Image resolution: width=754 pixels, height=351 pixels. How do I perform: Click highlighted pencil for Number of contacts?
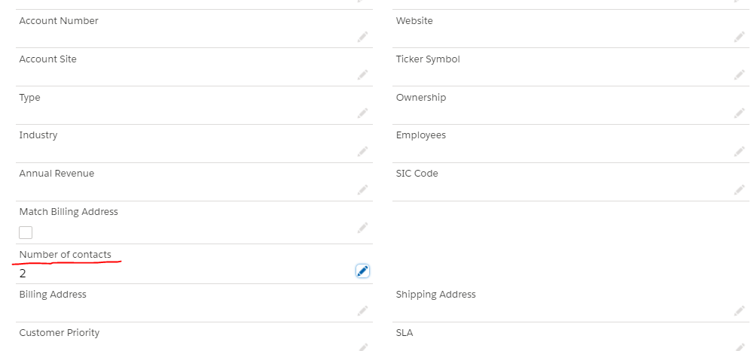pyautogui.click(x=362, y=271)
